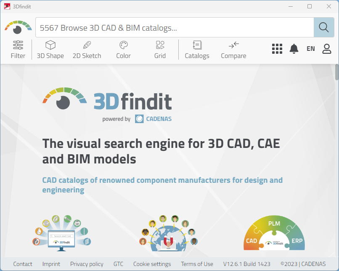Minimize the 3Dfindit window
Viewport: 339px width, 271px height.
[291, 6]
